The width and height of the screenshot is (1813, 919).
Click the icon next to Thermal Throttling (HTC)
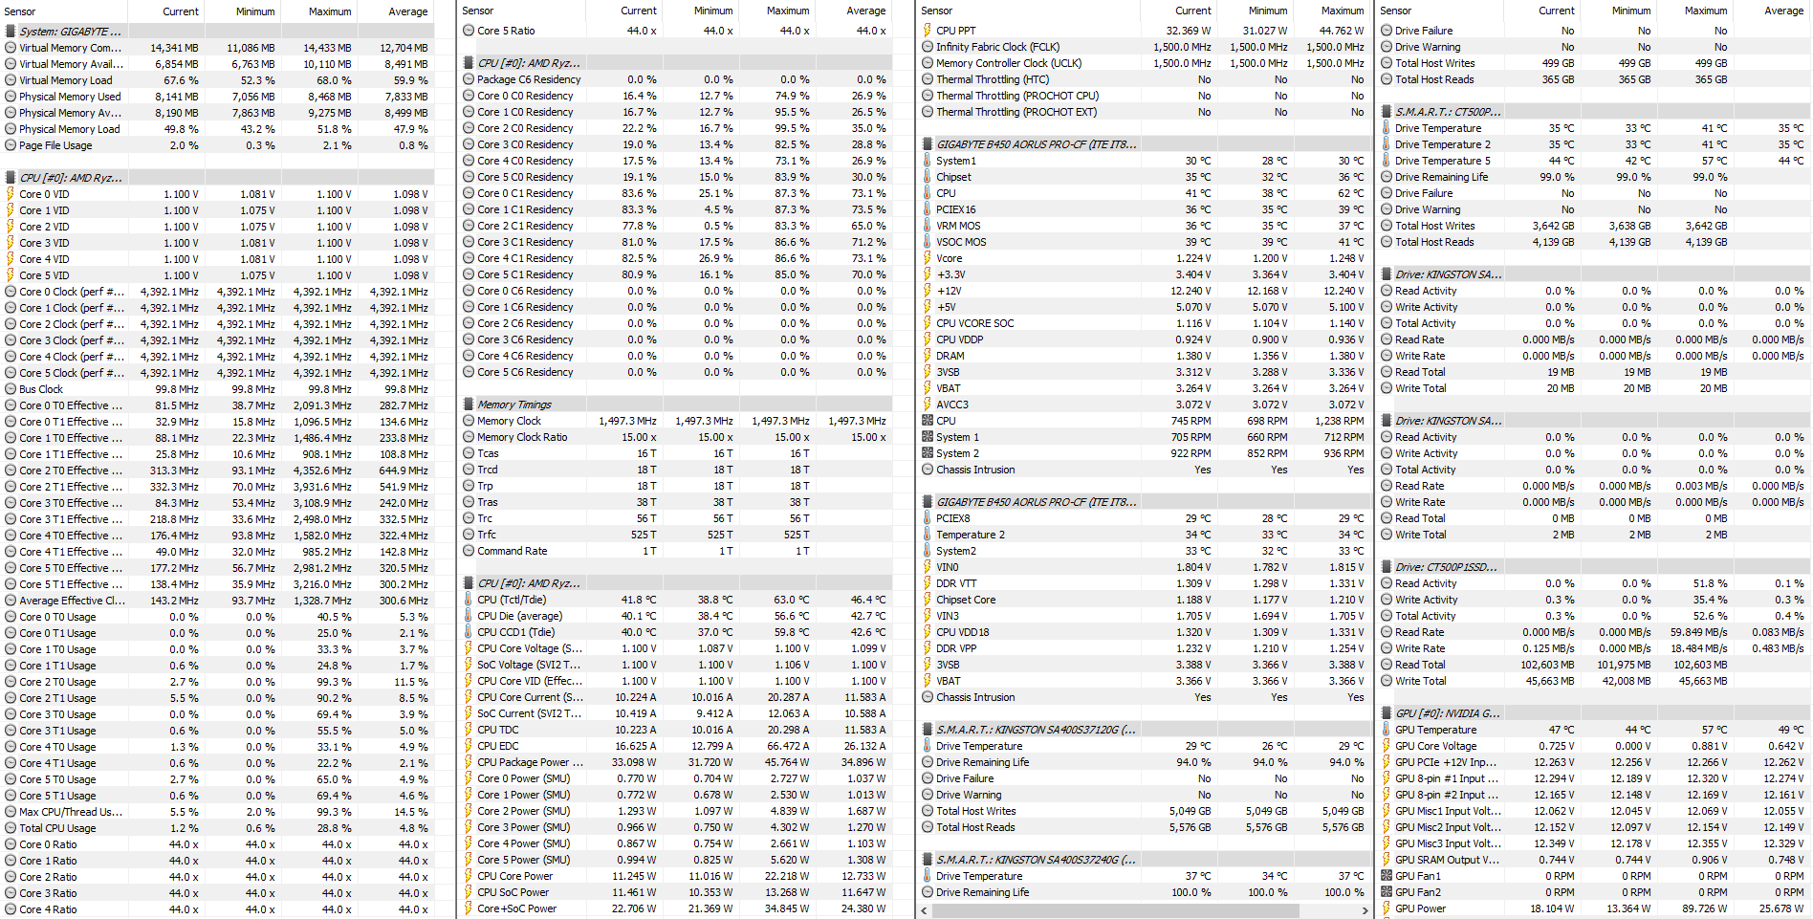tap(928, 79)
